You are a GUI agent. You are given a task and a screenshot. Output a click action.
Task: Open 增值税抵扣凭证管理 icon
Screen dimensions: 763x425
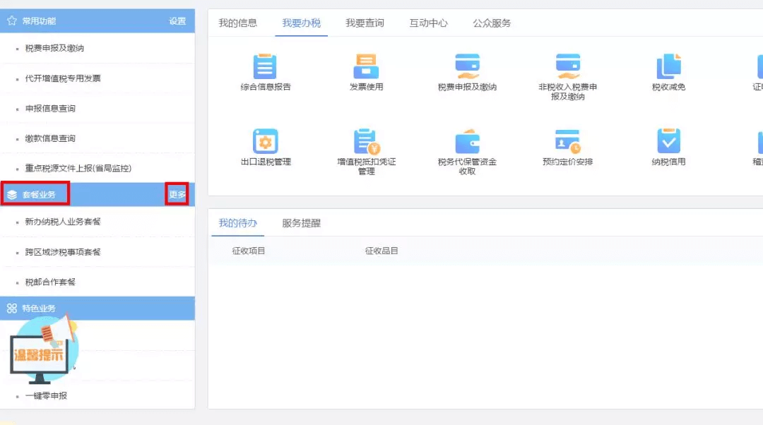(367, 141)
